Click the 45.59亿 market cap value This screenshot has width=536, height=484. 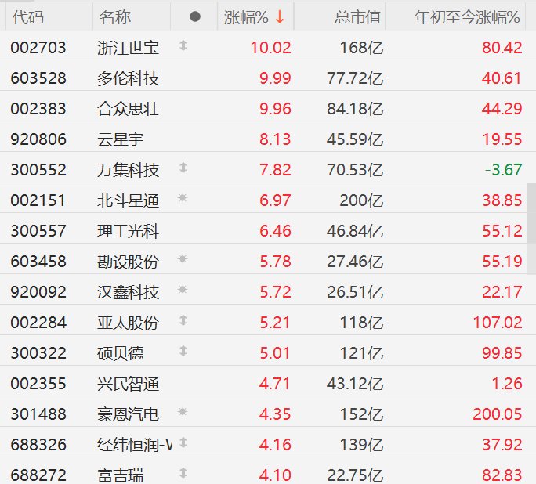click(x=355, y=139)
